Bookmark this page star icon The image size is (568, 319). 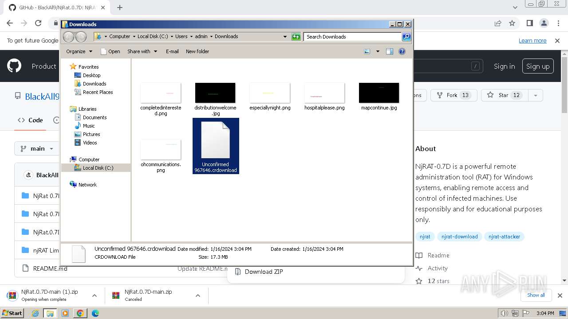pos(512,23)
